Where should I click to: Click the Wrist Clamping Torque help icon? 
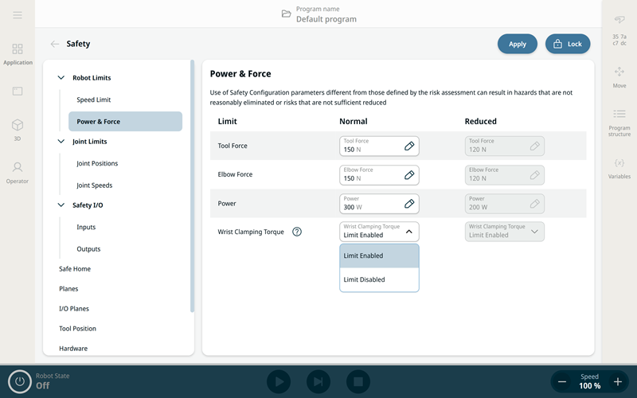[x=297, y=232]
